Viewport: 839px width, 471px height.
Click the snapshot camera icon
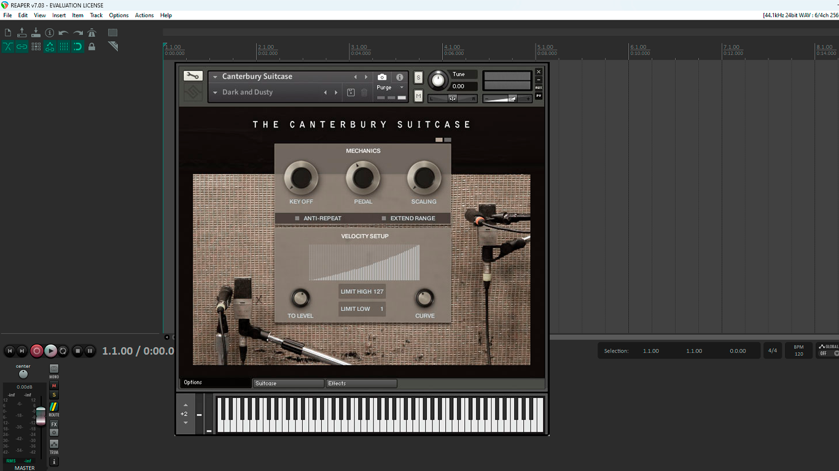(382, 77)
